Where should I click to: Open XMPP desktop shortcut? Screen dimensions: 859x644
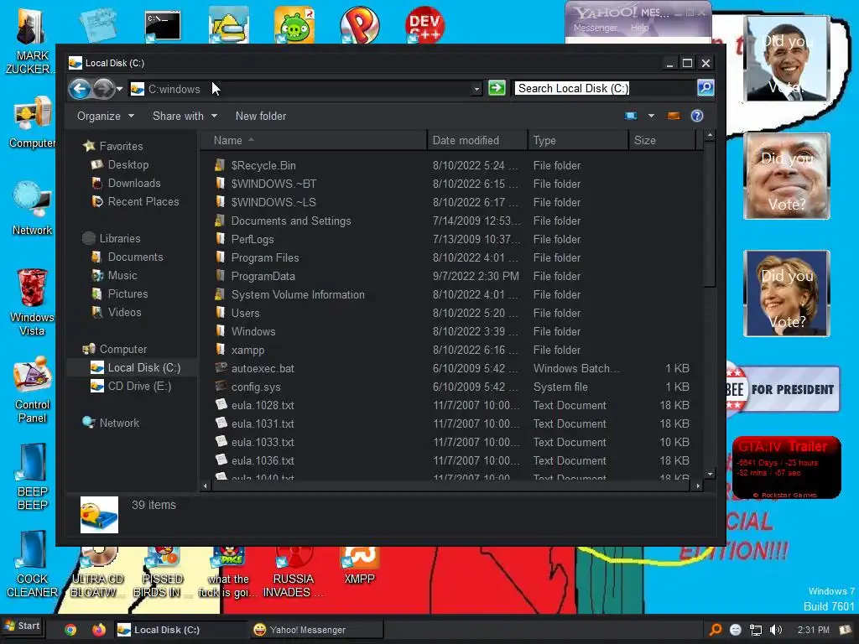coord(359,565)
